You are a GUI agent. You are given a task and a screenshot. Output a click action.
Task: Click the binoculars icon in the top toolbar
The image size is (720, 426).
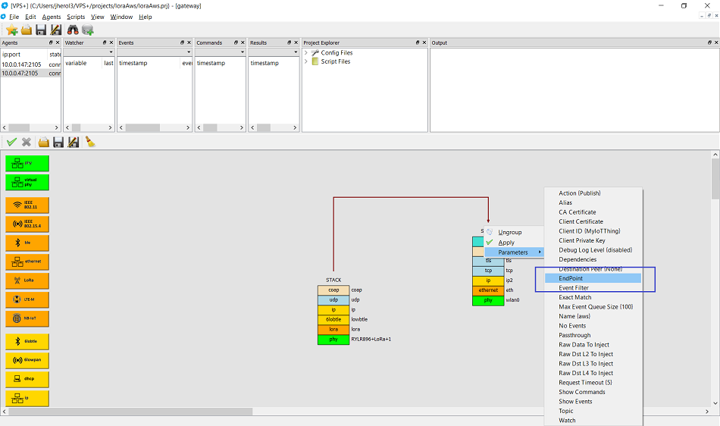(x=73, y=30)
